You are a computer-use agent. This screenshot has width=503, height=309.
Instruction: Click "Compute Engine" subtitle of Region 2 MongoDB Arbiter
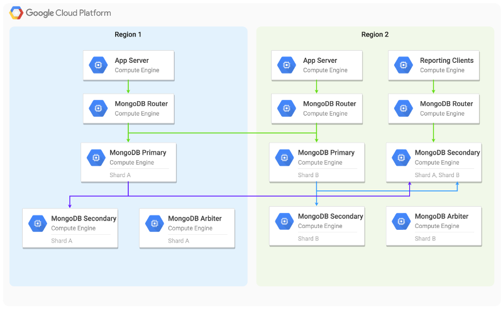coord(436,226)
